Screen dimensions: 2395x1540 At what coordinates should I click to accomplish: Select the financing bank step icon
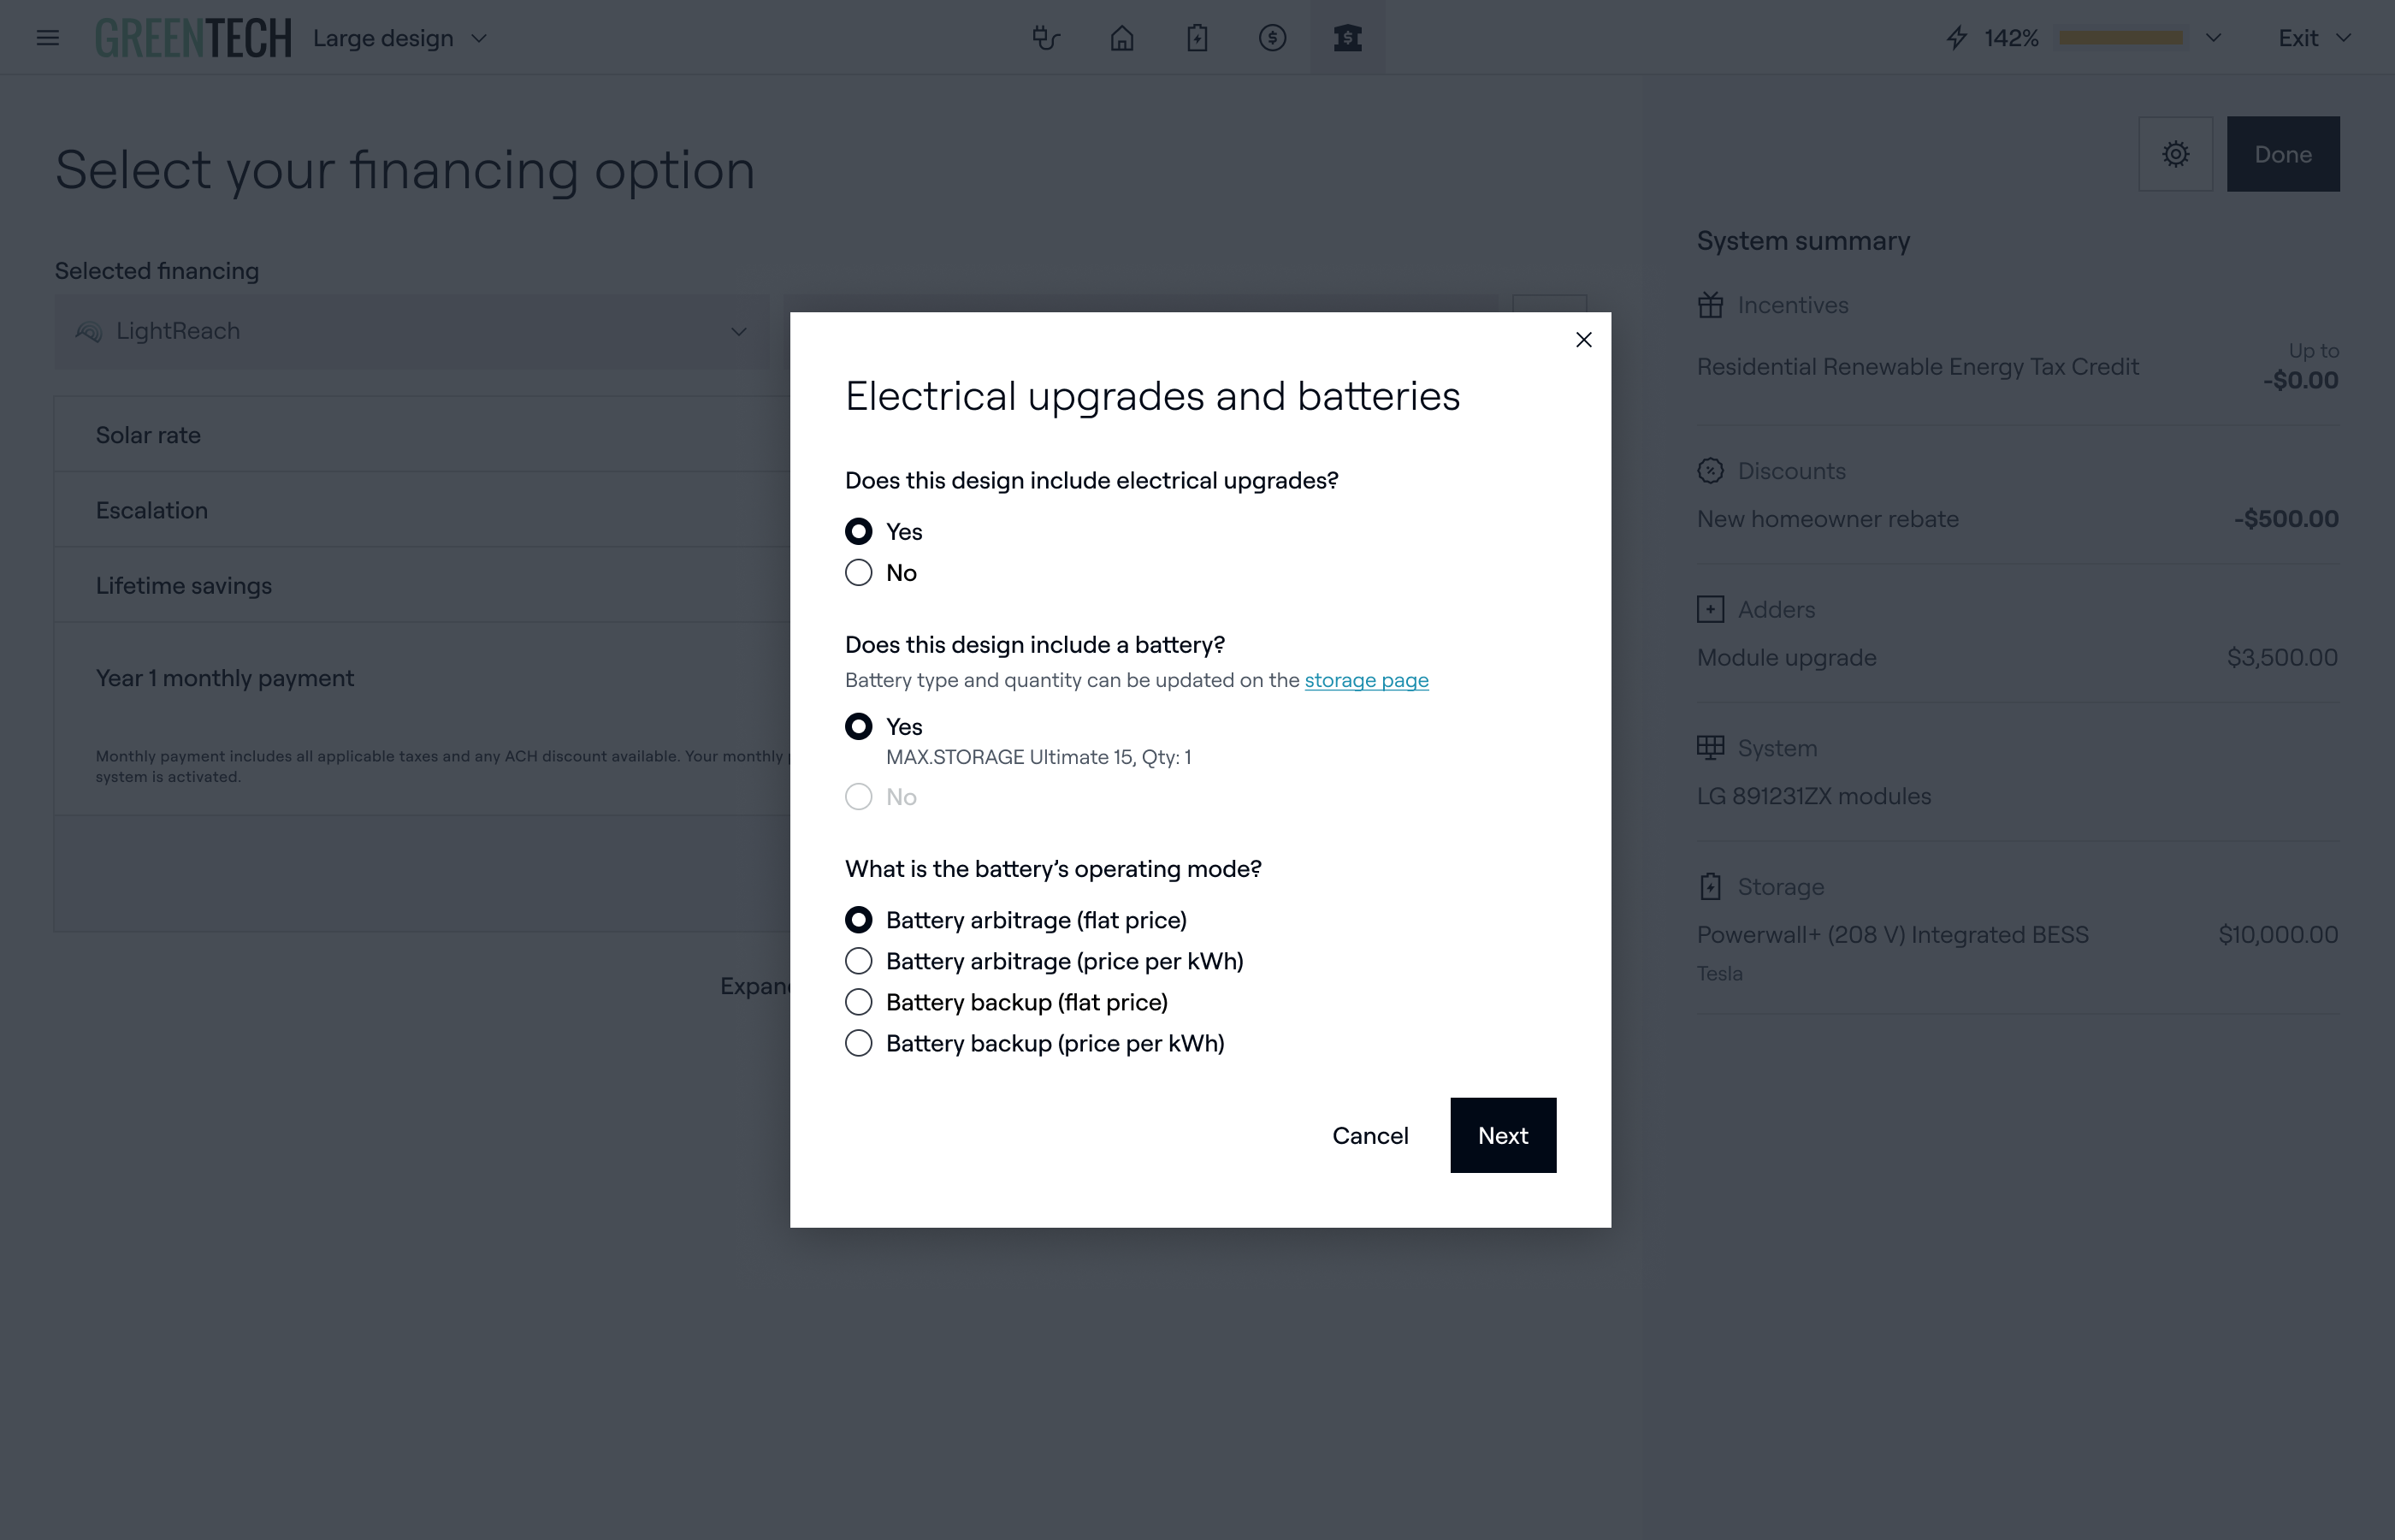[x=1347, y=38]
